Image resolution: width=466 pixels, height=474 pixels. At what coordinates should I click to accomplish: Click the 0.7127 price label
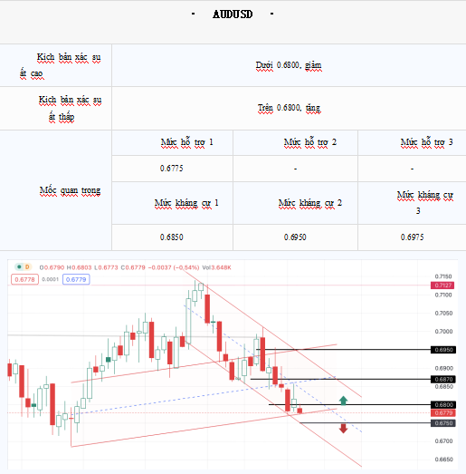(442, 285)
